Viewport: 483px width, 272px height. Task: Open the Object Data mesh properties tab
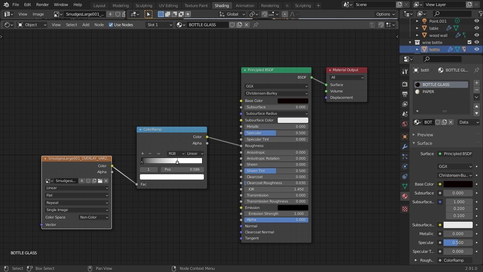405,186
